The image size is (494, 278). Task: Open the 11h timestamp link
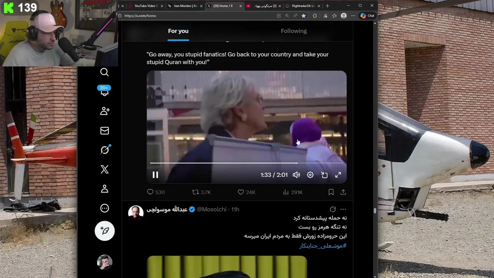click(x=235, y=209)
